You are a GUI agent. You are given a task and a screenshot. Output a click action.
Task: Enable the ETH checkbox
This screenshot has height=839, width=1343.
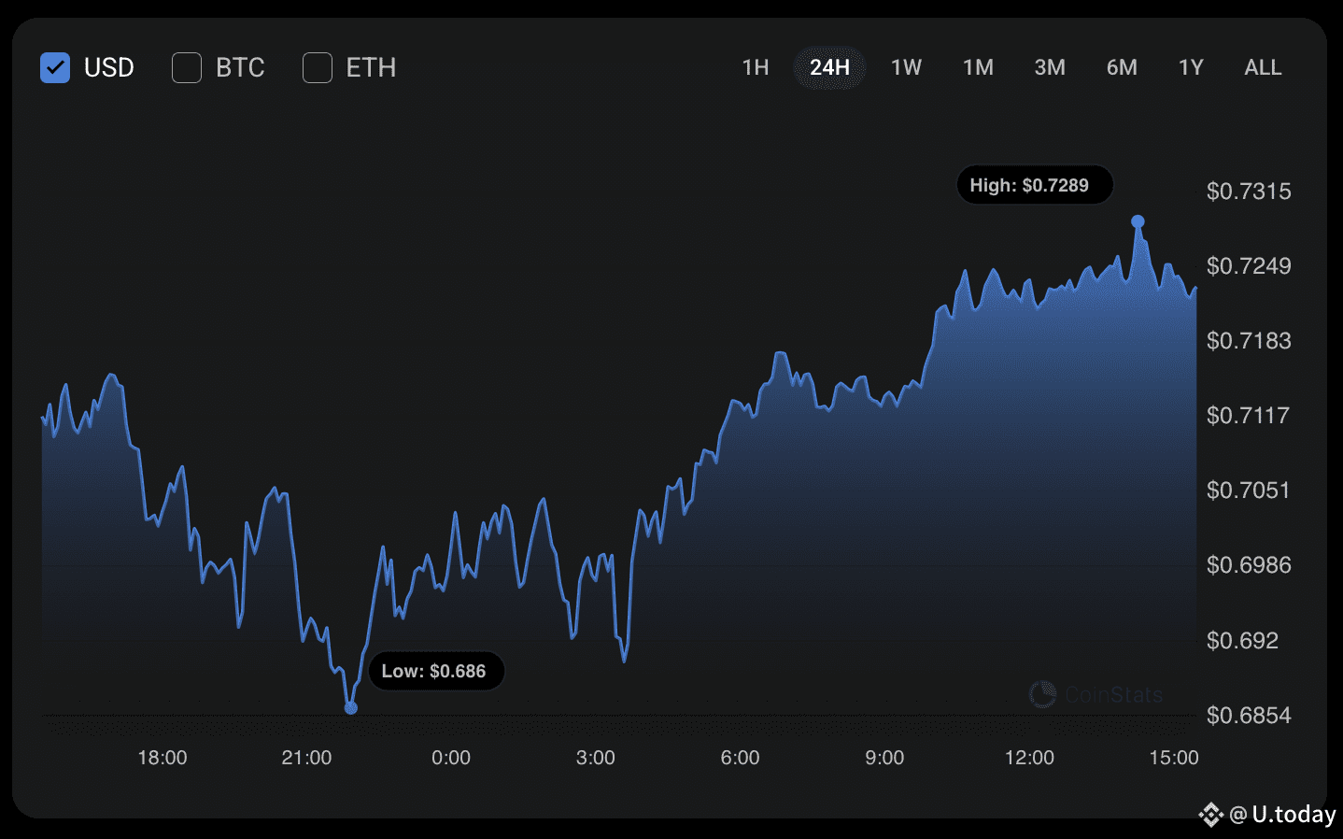point(318,67)
